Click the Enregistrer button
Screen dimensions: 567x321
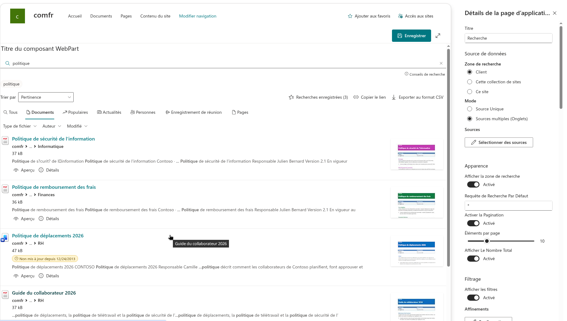click(411, 36)
